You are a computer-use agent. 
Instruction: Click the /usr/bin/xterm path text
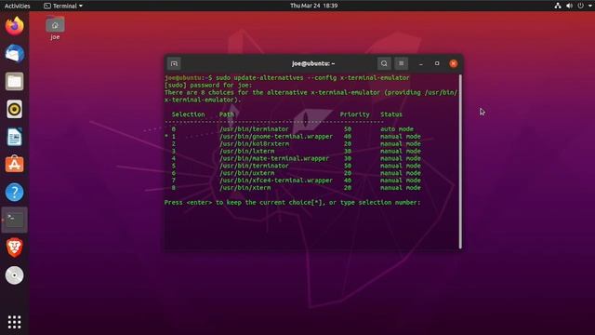pos(245,188)
